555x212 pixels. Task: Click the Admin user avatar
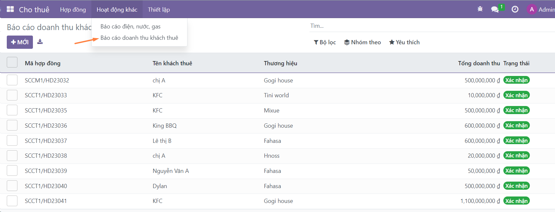pyautogui.click(x=532, y=9)
